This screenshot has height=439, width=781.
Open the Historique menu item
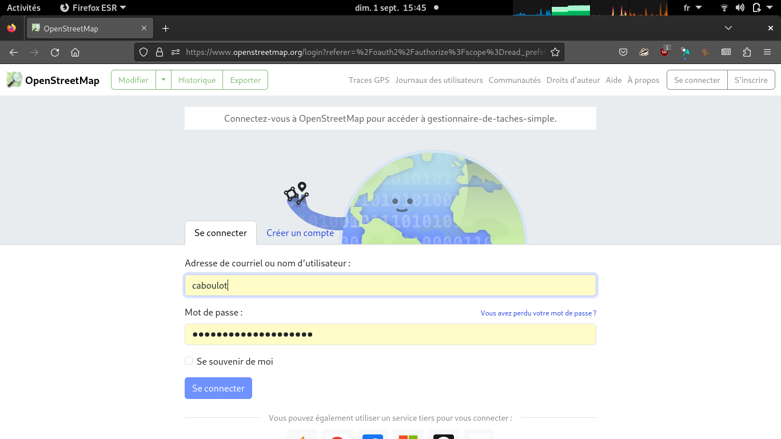click(x=197, y=80)
